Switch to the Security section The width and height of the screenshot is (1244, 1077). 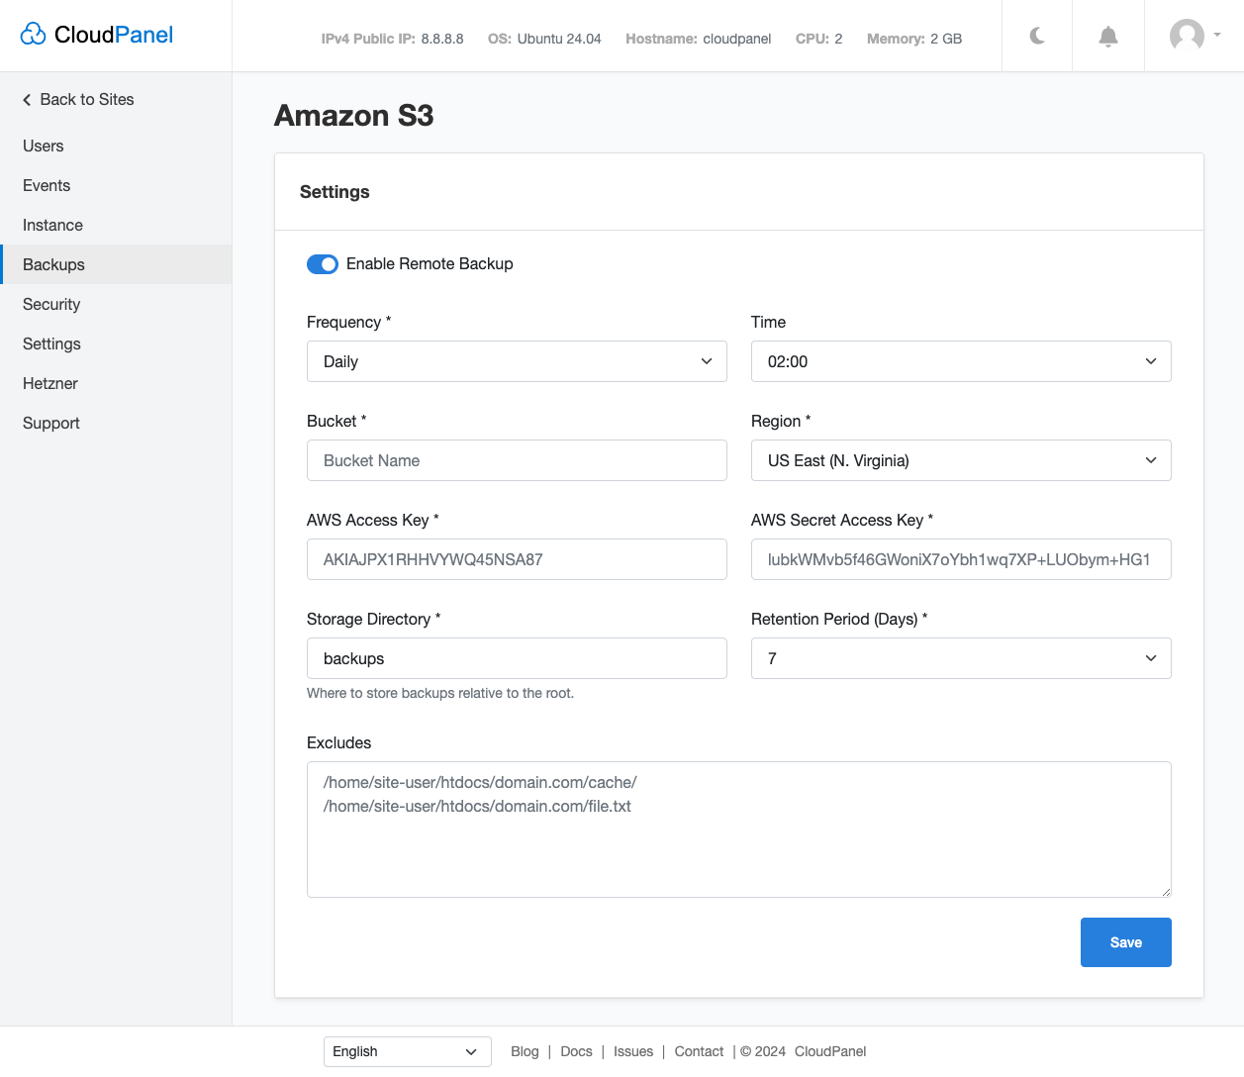coord(51,304)
